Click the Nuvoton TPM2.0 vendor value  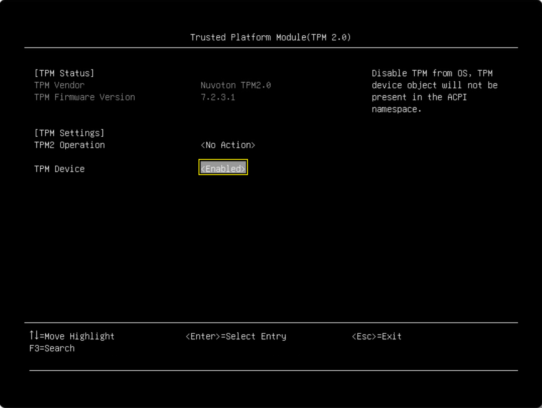tap(236, 85)
